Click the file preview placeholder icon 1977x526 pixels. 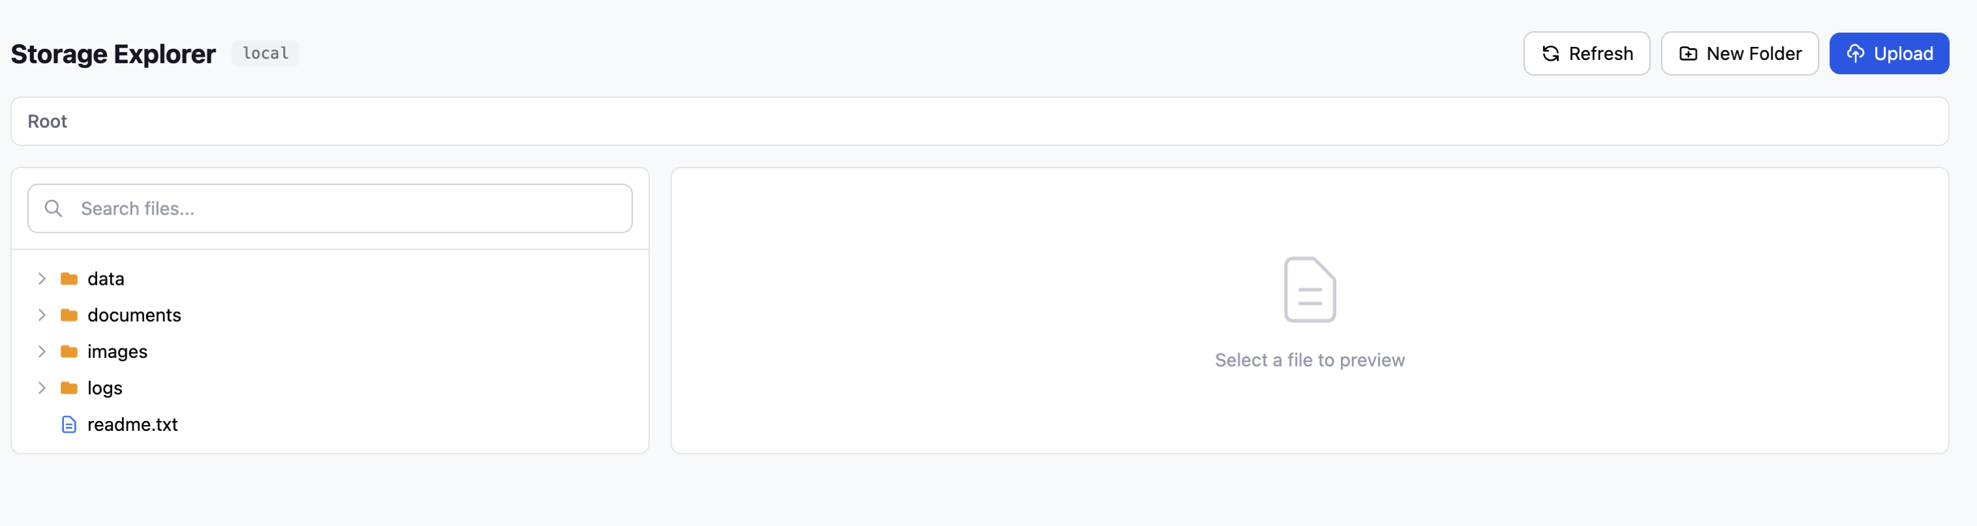pos(1310,290)
